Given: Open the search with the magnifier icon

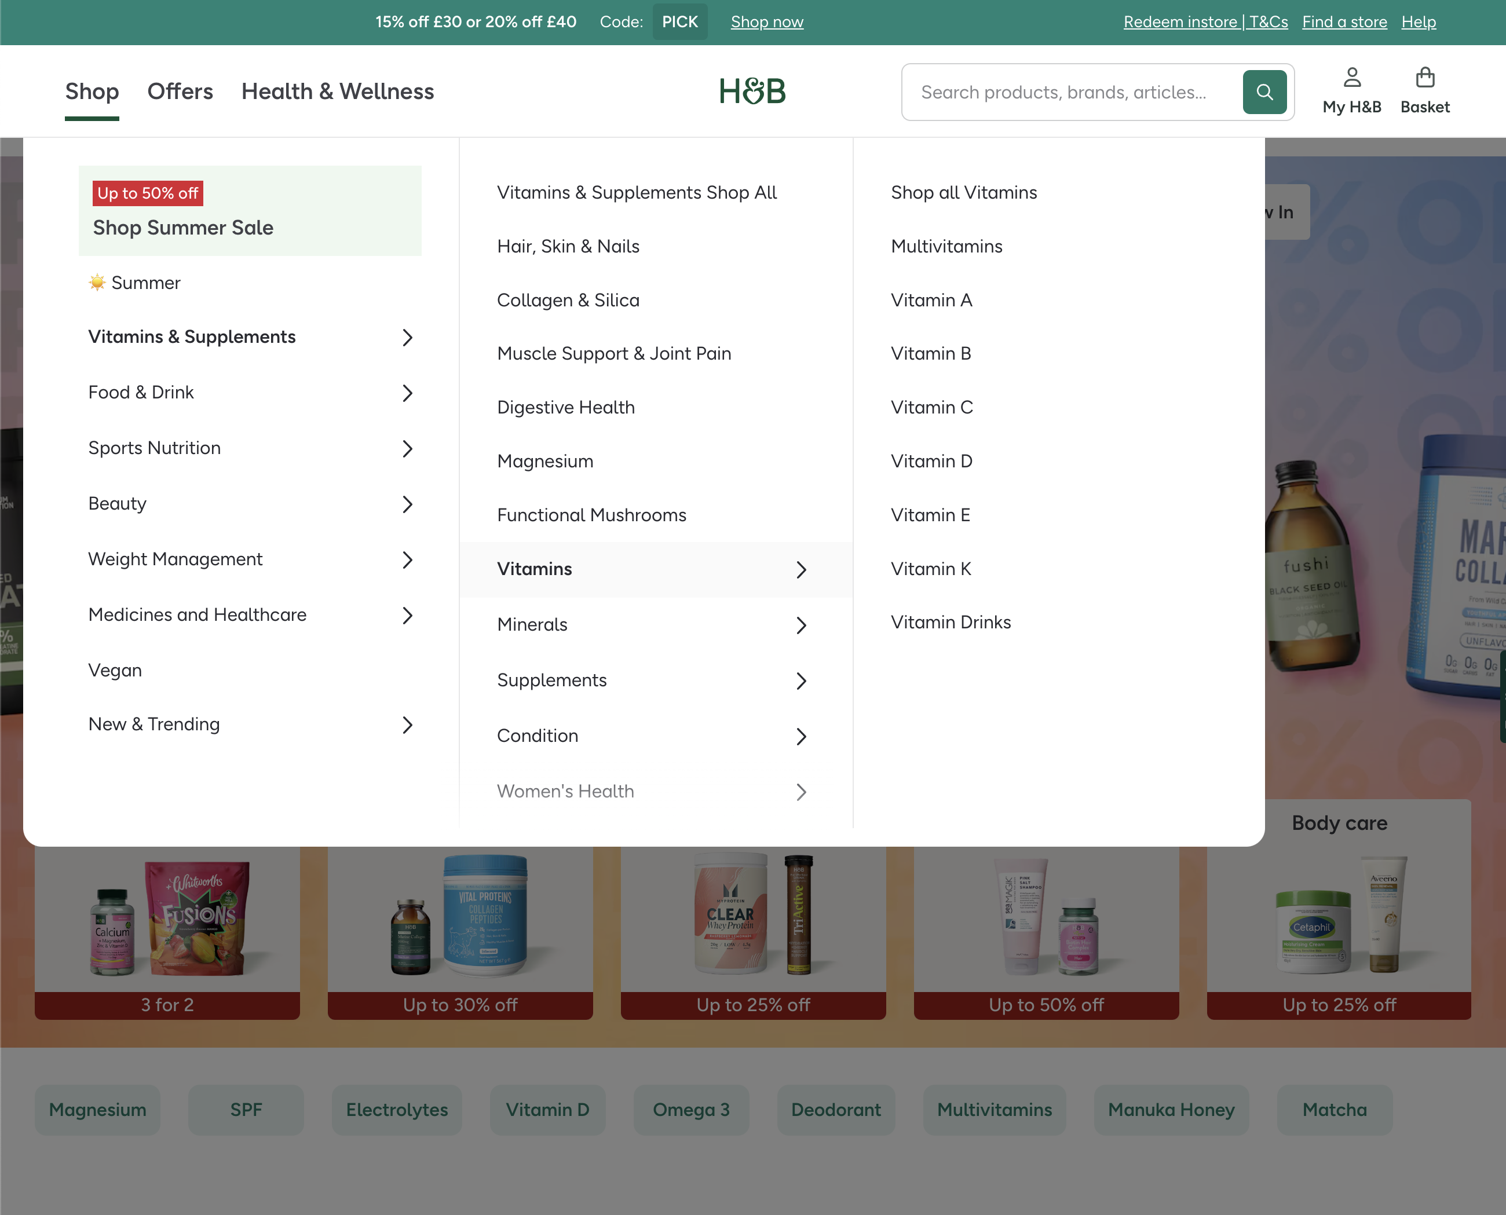Looking at the screenshot, I should (1264, 92).
